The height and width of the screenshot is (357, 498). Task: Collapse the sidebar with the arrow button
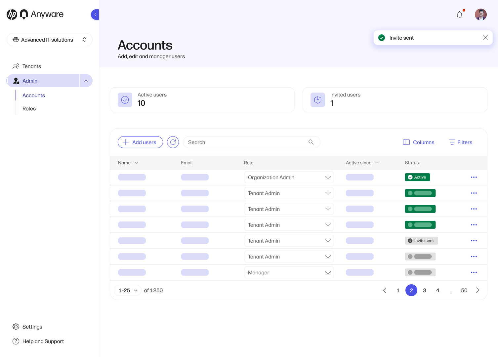pos(95,15)
